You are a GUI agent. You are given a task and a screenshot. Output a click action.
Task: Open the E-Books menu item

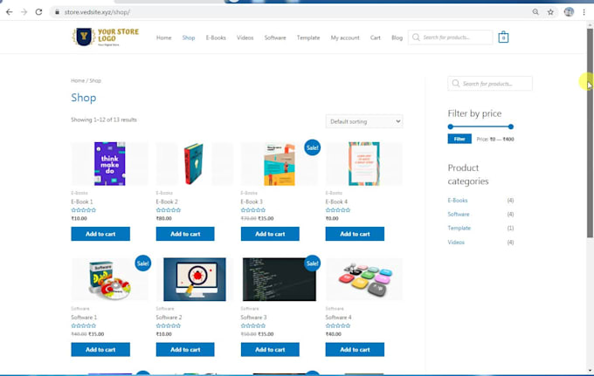(x=216, y=38)
